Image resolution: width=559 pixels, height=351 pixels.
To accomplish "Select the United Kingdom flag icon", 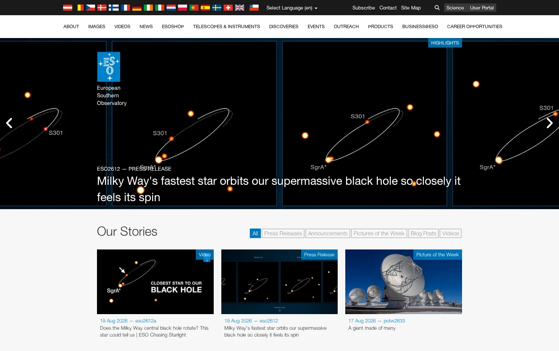I will 240,8.
